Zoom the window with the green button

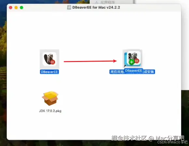tap(22, 7)
